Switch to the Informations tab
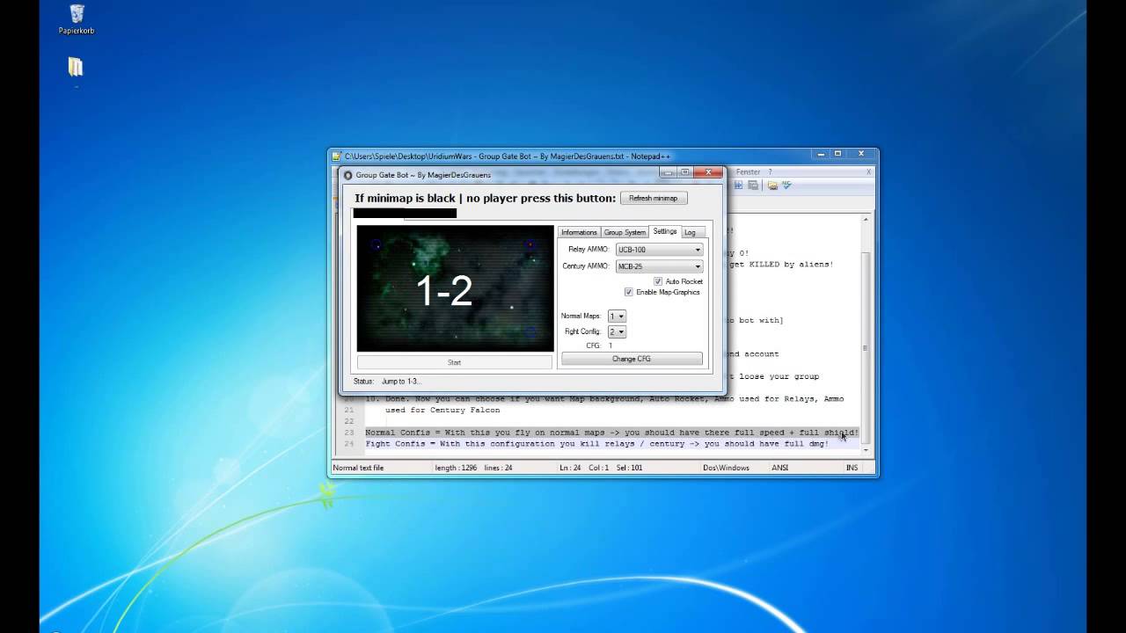 click(579, 232)
